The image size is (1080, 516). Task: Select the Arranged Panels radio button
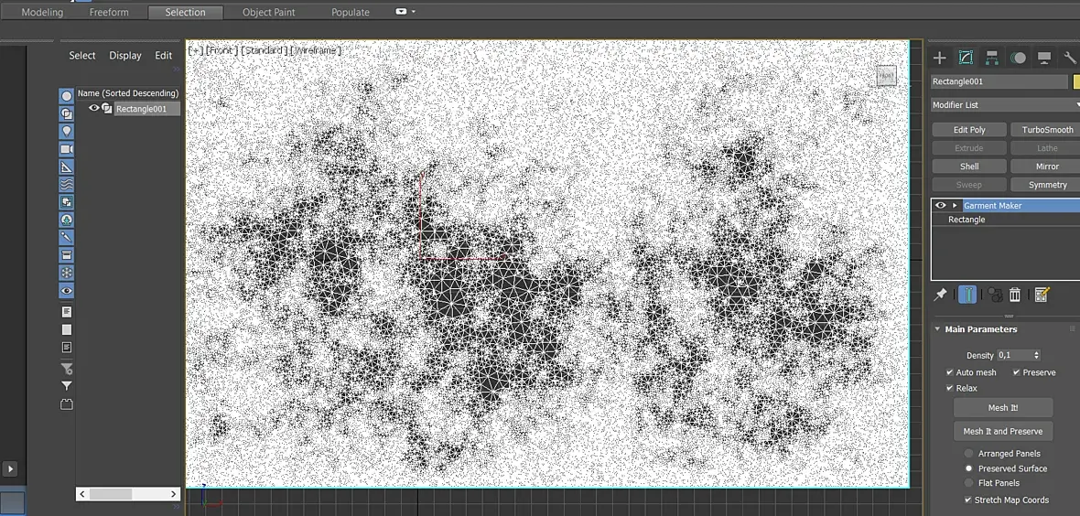[969, 453]
